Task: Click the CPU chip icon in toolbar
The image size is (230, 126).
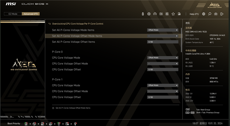Action: [x=149, y=14]
